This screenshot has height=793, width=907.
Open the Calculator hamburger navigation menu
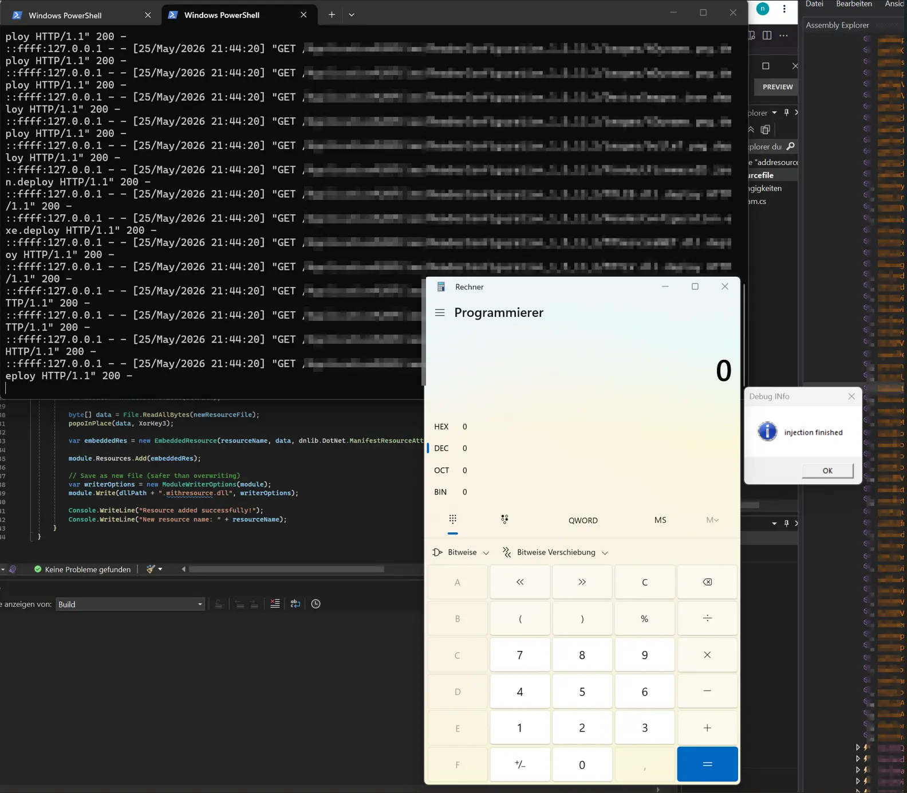coord(440,313)
